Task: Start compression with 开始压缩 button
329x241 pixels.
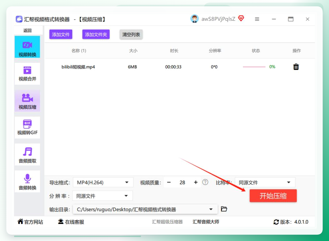Action: [273, 196]
